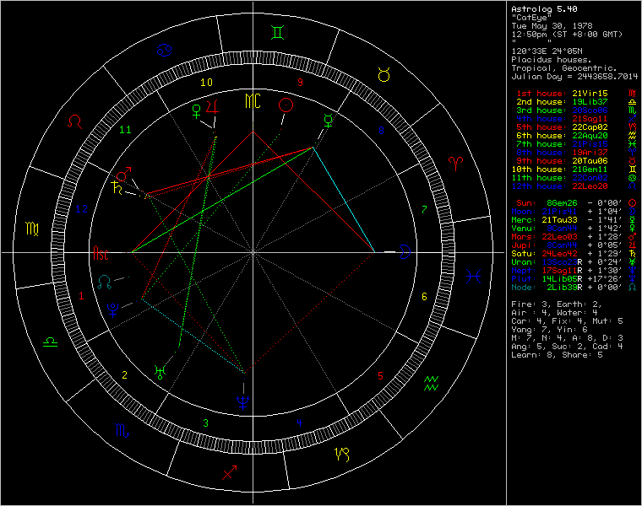Click house number 3 in the wheel

pos(205,423)
